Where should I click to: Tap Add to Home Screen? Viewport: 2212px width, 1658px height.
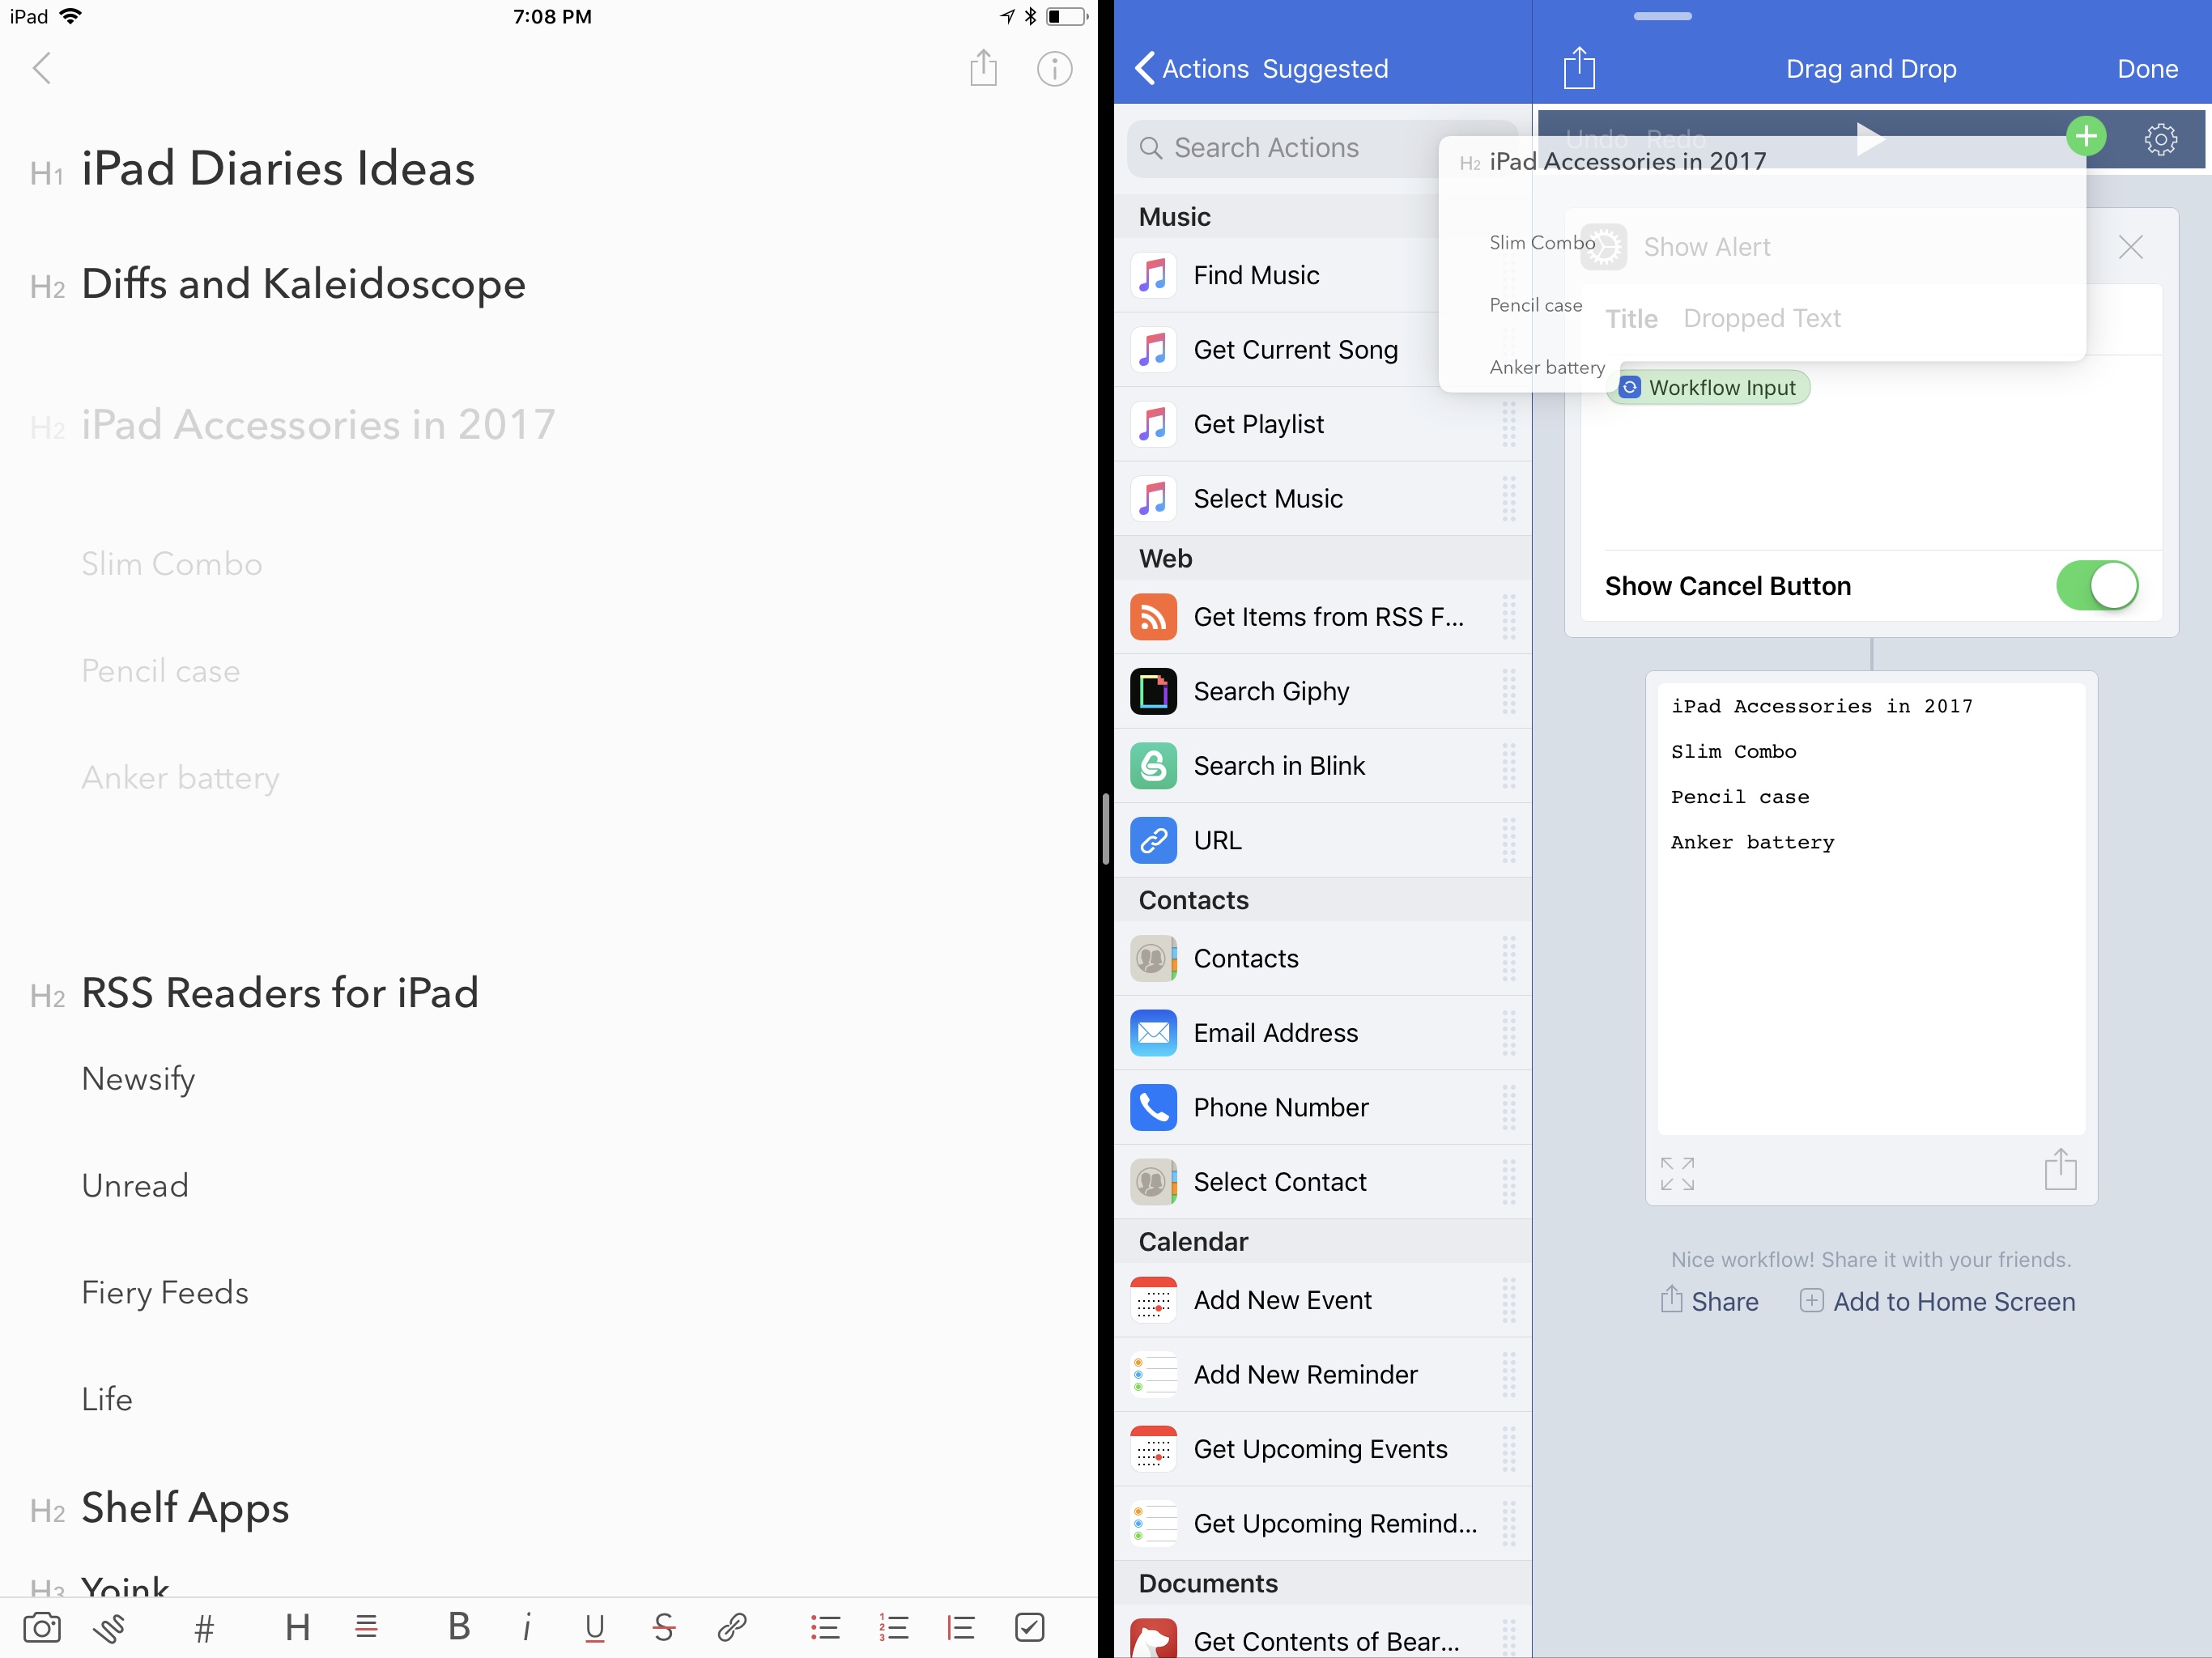point(1936,1301)
